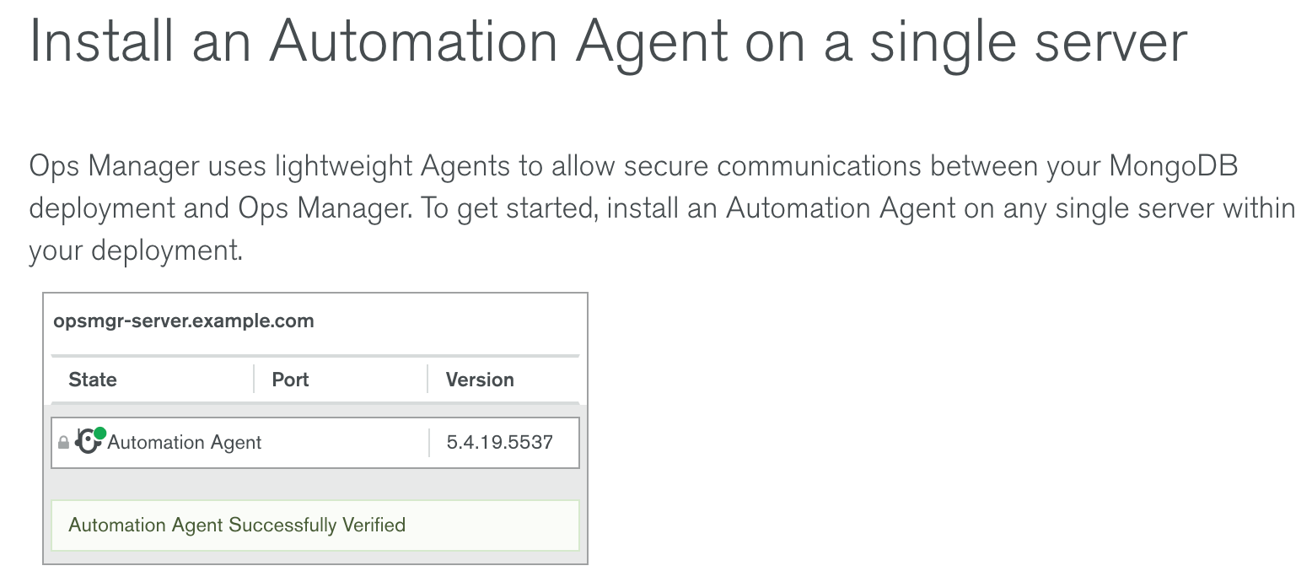Click the lock icon beside Automation Agent
Image resolution: width=1312 pixels, height=582 pixels.
[x=63, y=443]
